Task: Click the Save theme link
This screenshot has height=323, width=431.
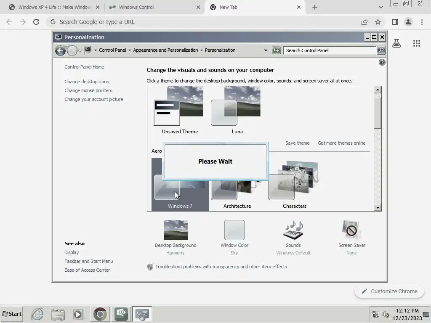Action: coord(297,143)
